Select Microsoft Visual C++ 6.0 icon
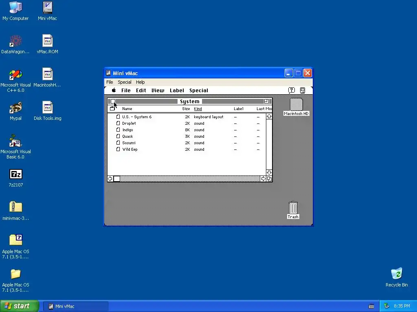The height and width of the screenshot is (312, 417). pos(15,75)
